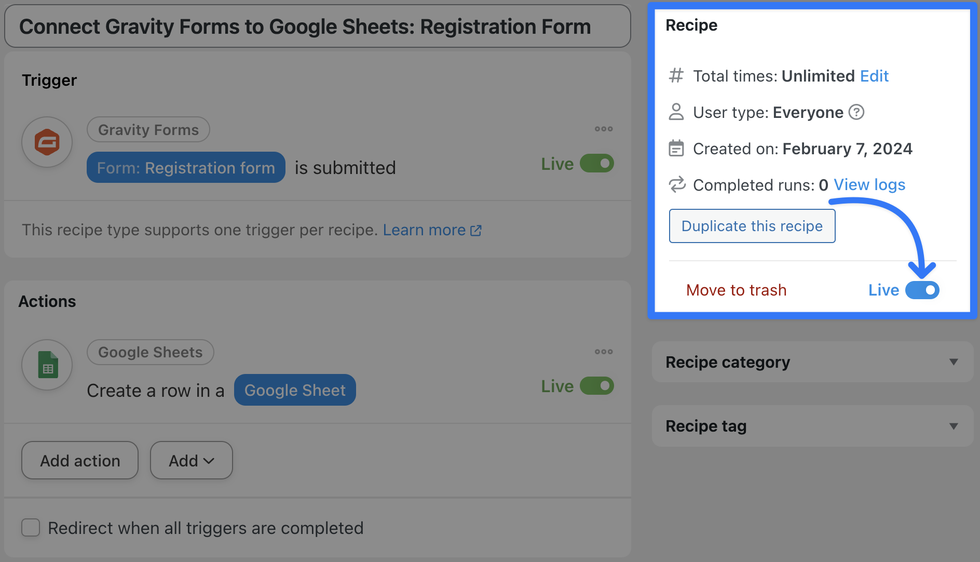Expand the Recipe tag panel
Viewport: 980px width, 562px height.
pos(953,426)
